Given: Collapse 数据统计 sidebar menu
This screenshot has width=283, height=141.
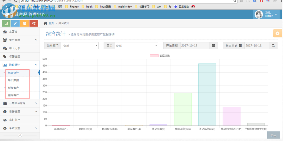Looking at the screenshot, I should (x=20, y=65).
